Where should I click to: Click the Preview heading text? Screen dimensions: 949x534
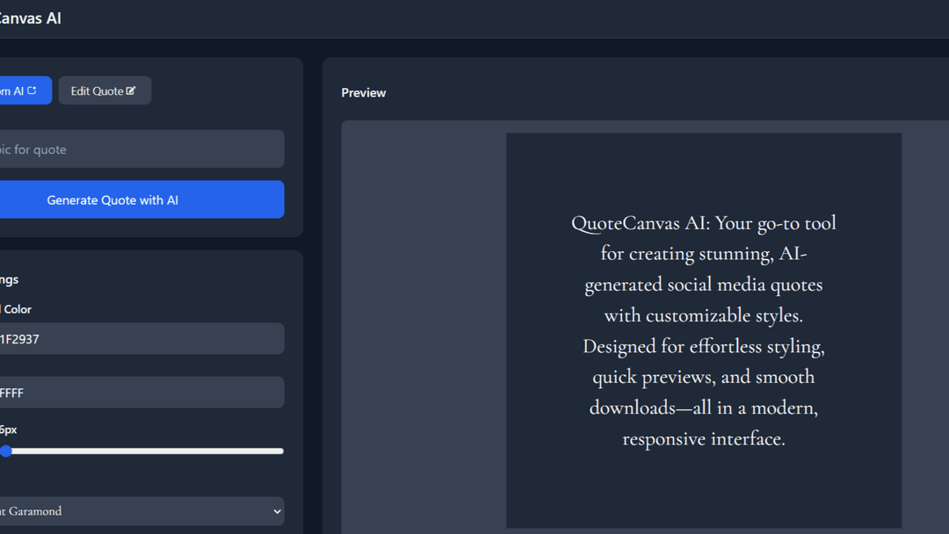(363, 92)
